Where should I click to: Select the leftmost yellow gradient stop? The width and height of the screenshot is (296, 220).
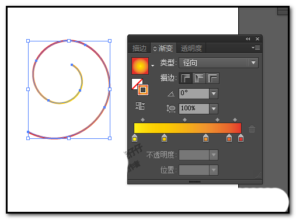(134, 138)
